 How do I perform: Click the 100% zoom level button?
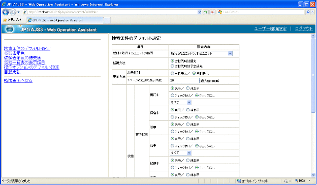click(300, 181)
